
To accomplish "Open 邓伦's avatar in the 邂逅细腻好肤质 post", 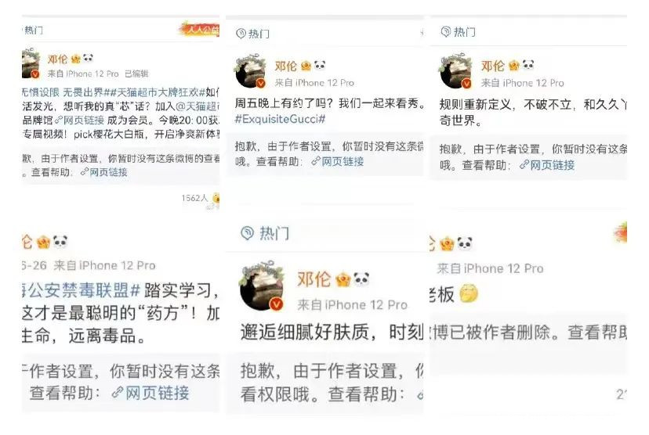I will pyautogui.click(x=262, y=286).
